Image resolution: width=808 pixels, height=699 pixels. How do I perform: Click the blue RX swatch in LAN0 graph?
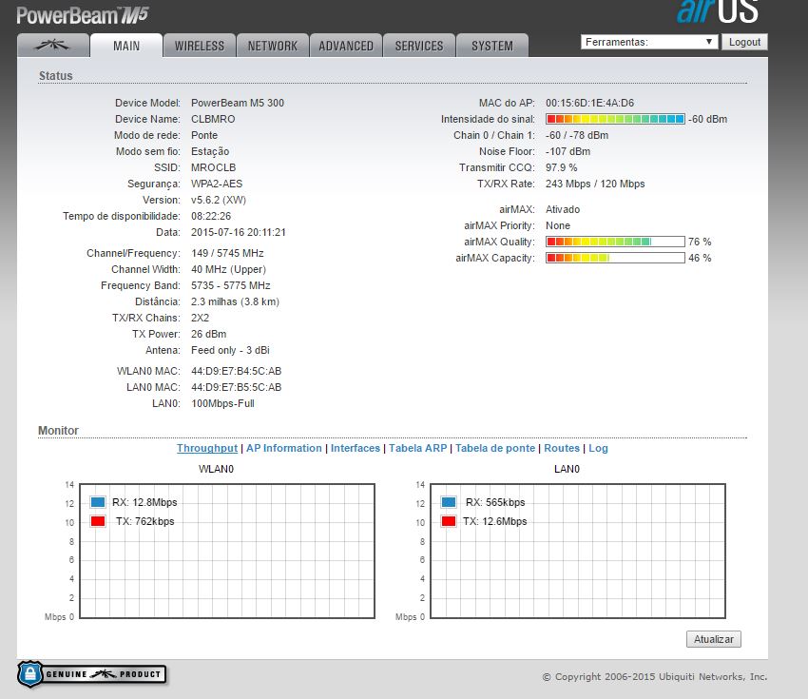(449, 502)
